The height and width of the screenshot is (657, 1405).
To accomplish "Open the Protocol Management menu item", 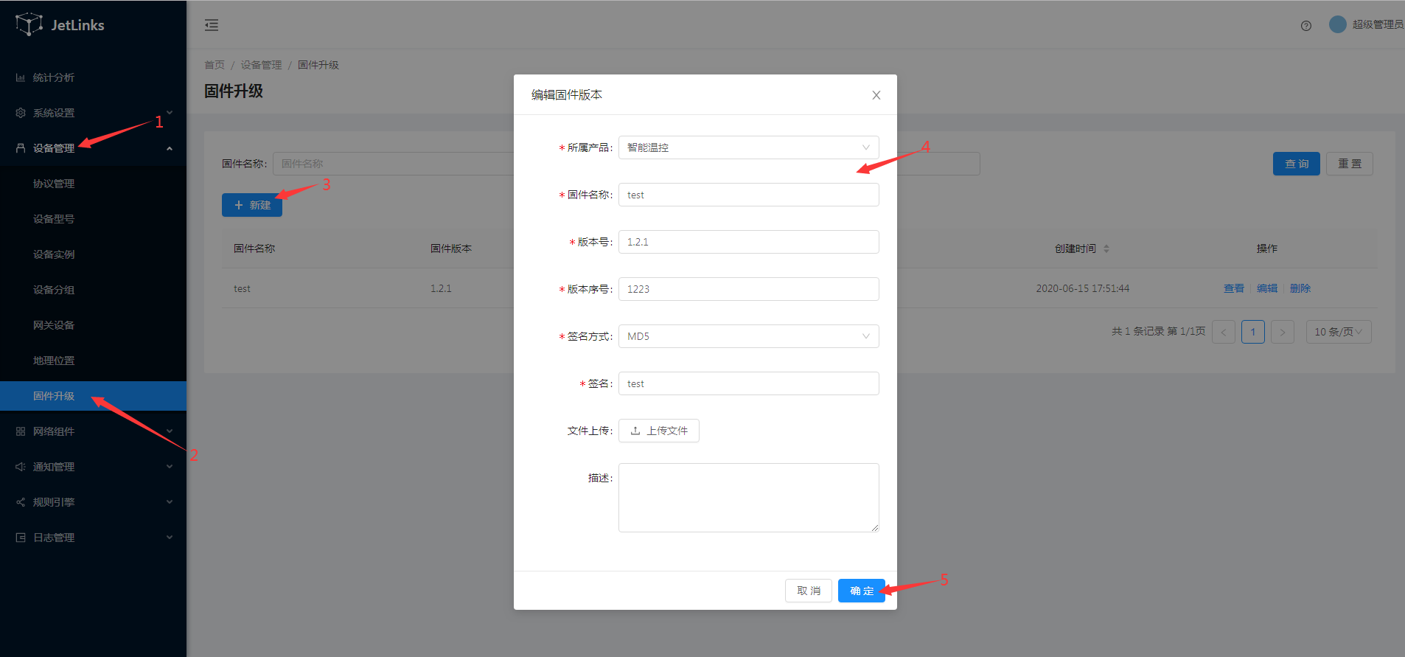I will coord(54,184).
